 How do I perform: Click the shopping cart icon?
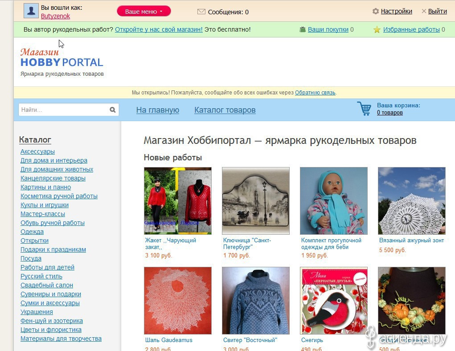pyautogui.click(x=364, y=109)
